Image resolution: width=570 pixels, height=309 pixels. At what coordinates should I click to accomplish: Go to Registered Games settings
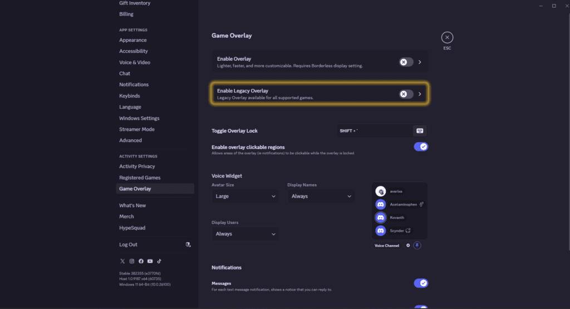(x=140, y=178)
